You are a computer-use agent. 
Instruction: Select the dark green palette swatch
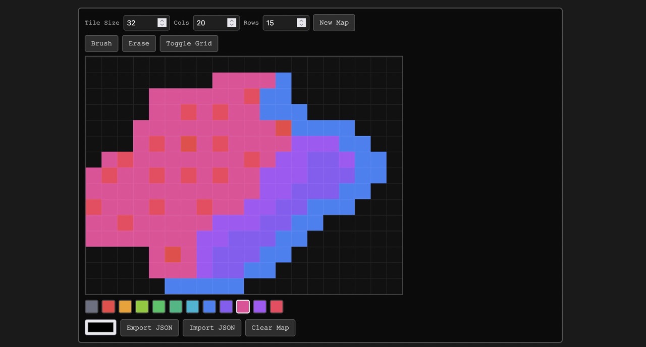pos(176,306)
